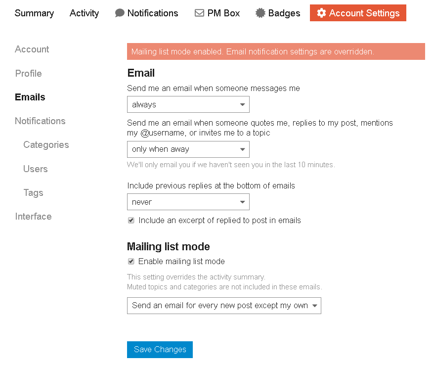
Task: Navigate to Tags notification settings
Action: [33, 193]
